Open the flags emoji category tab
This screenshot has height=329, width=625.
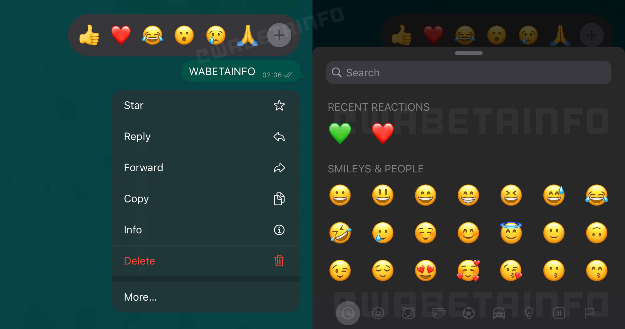click(589, 313)
